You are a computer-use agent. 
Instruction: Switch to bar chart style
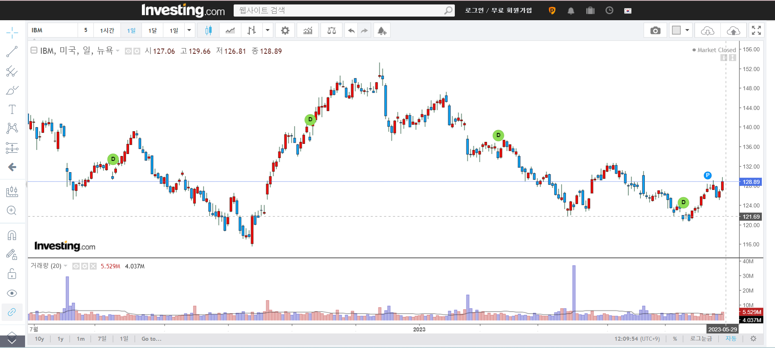[252, 30]
